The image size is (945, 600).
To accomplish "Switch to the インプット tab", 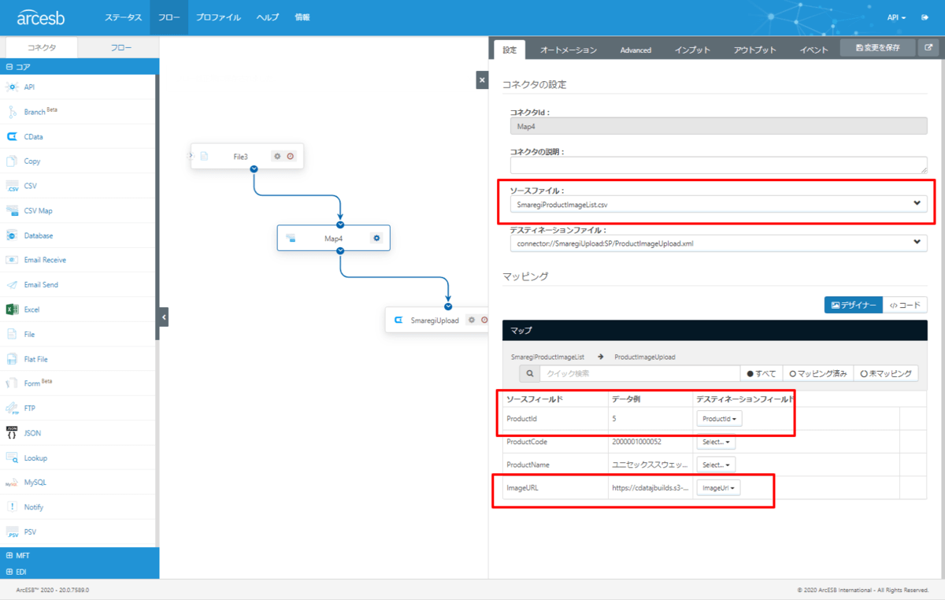I will [692, 50].
